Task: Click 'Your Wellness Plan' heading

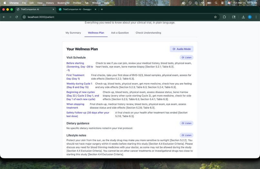Action: (x=82, y=49)
